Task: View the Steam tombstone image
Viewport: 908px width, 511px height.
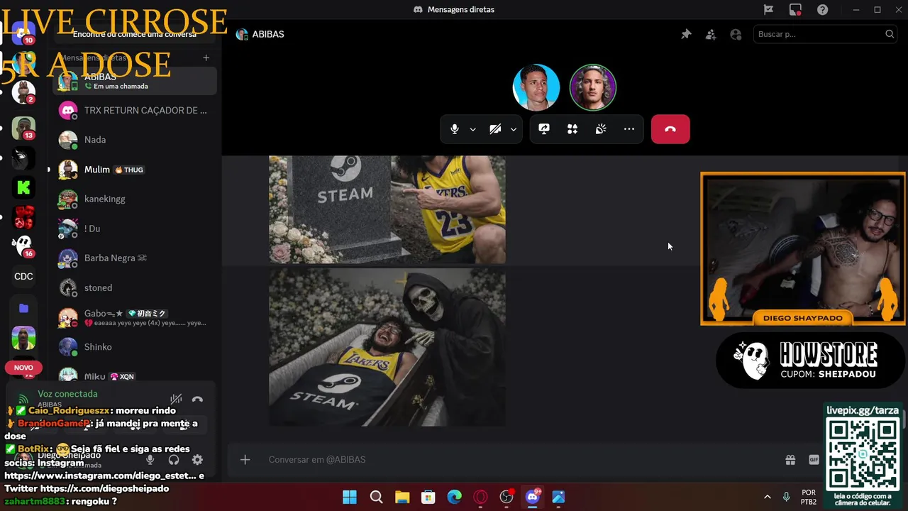Action: point(387,210)
